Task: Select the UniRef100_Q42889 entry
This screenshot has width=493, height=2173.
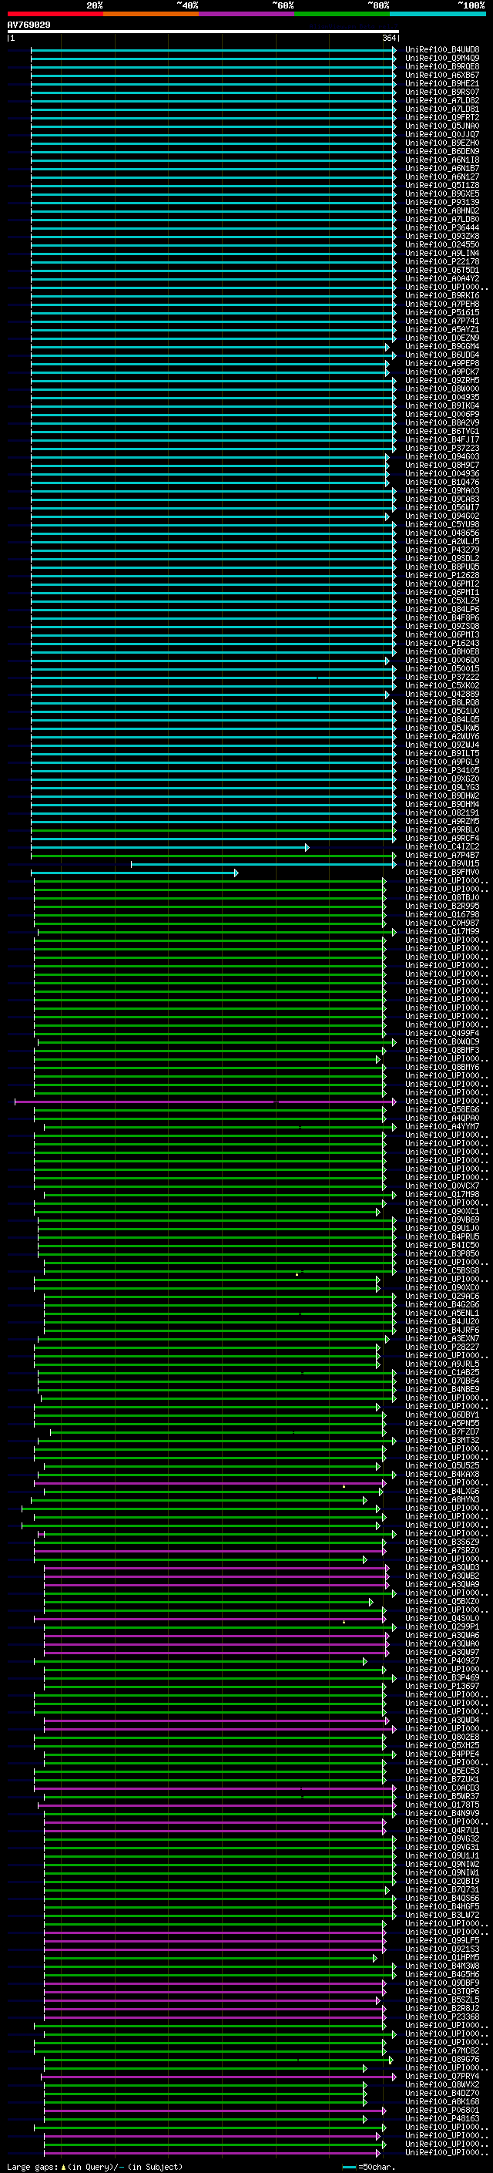Action: coord(442,695)
